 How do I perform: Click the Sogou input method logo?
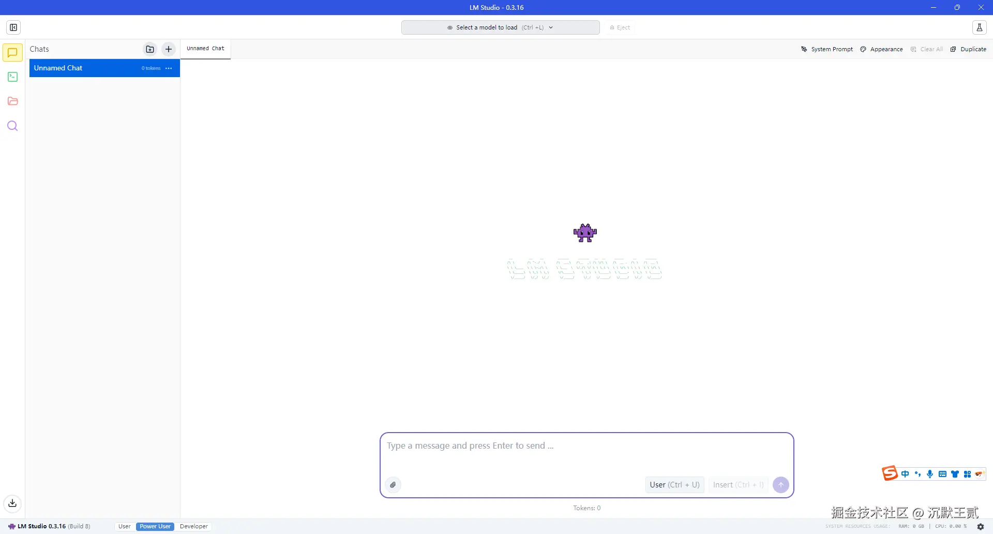[x=890, y=473]
